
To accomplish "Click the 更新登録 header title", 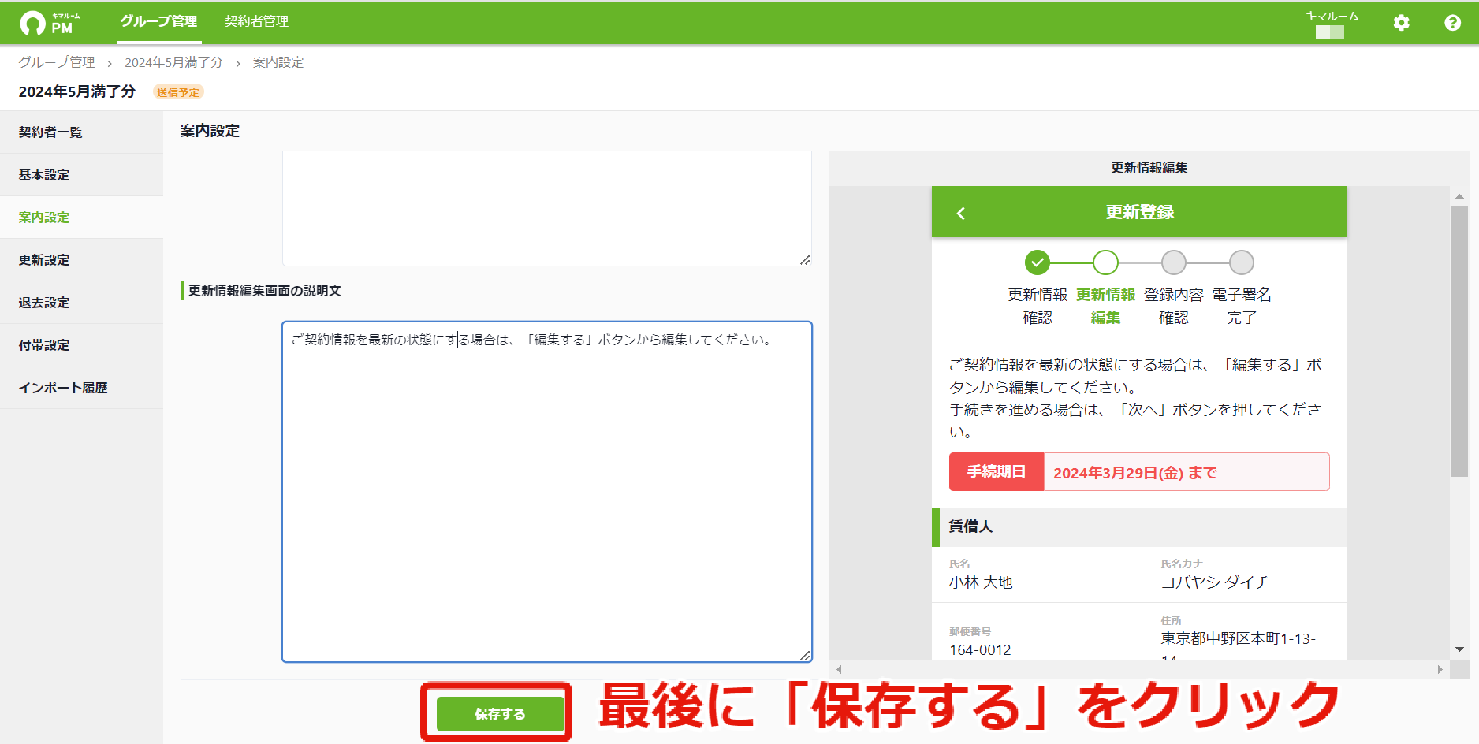I will (1139, 212).
